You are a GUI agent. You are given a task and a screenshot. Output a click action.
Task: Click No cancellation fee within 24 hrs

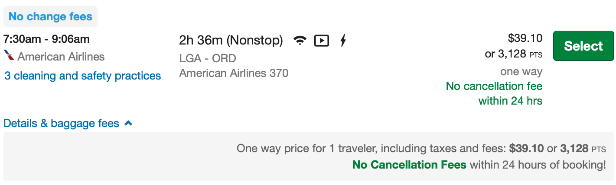[494, 93]
